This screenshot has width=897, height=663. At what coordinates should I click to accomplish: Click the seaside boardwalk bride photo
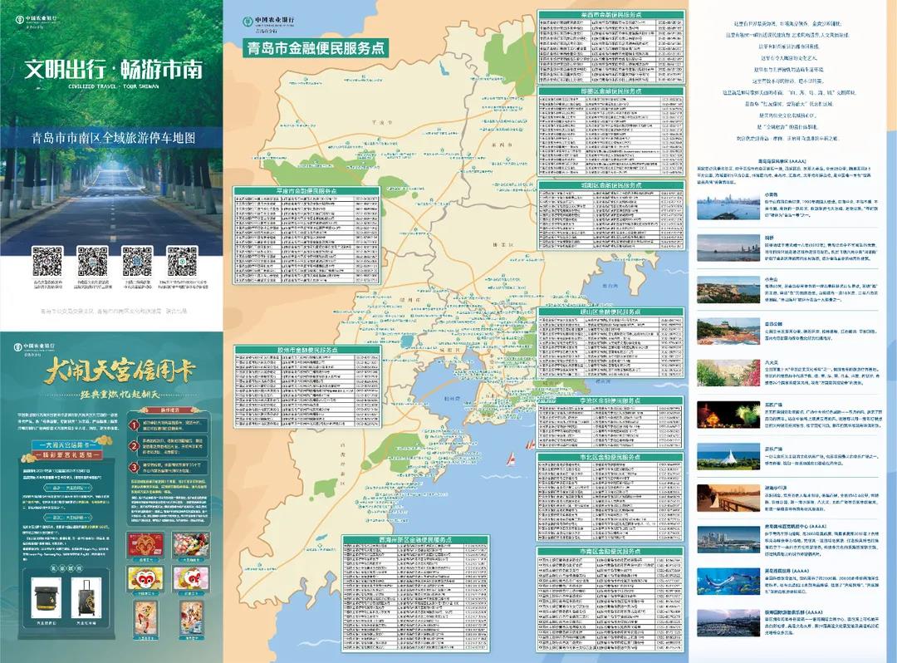click(x=728, y=498)
